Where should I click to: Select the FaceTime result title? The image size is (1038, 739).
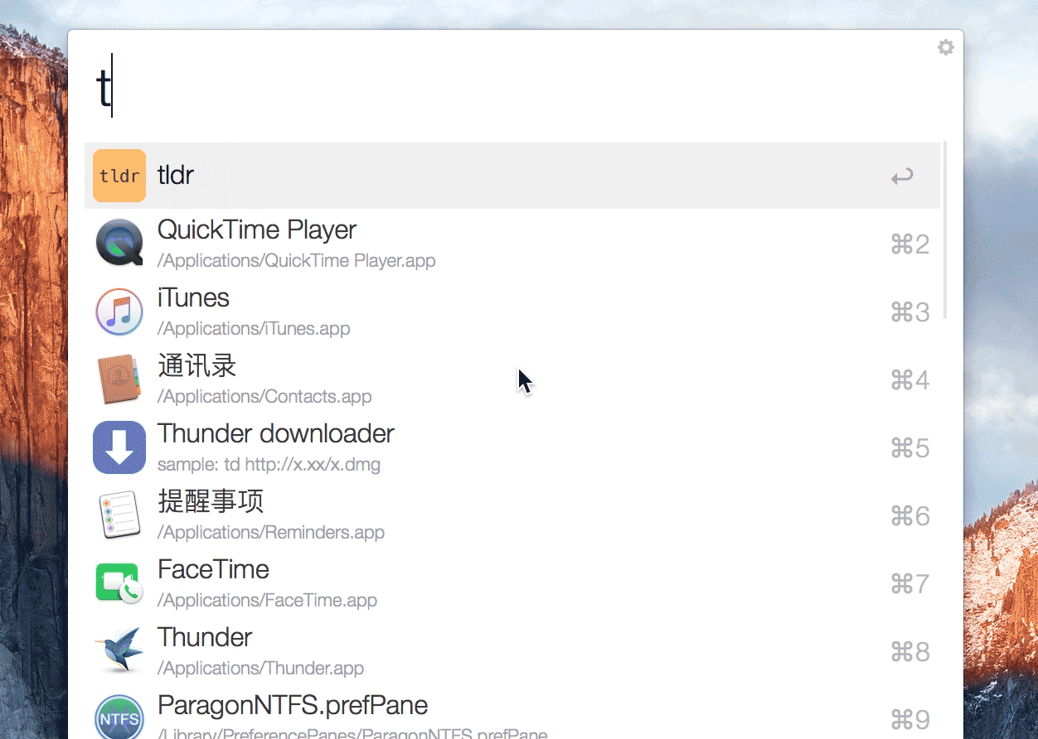tap(214, 569)
